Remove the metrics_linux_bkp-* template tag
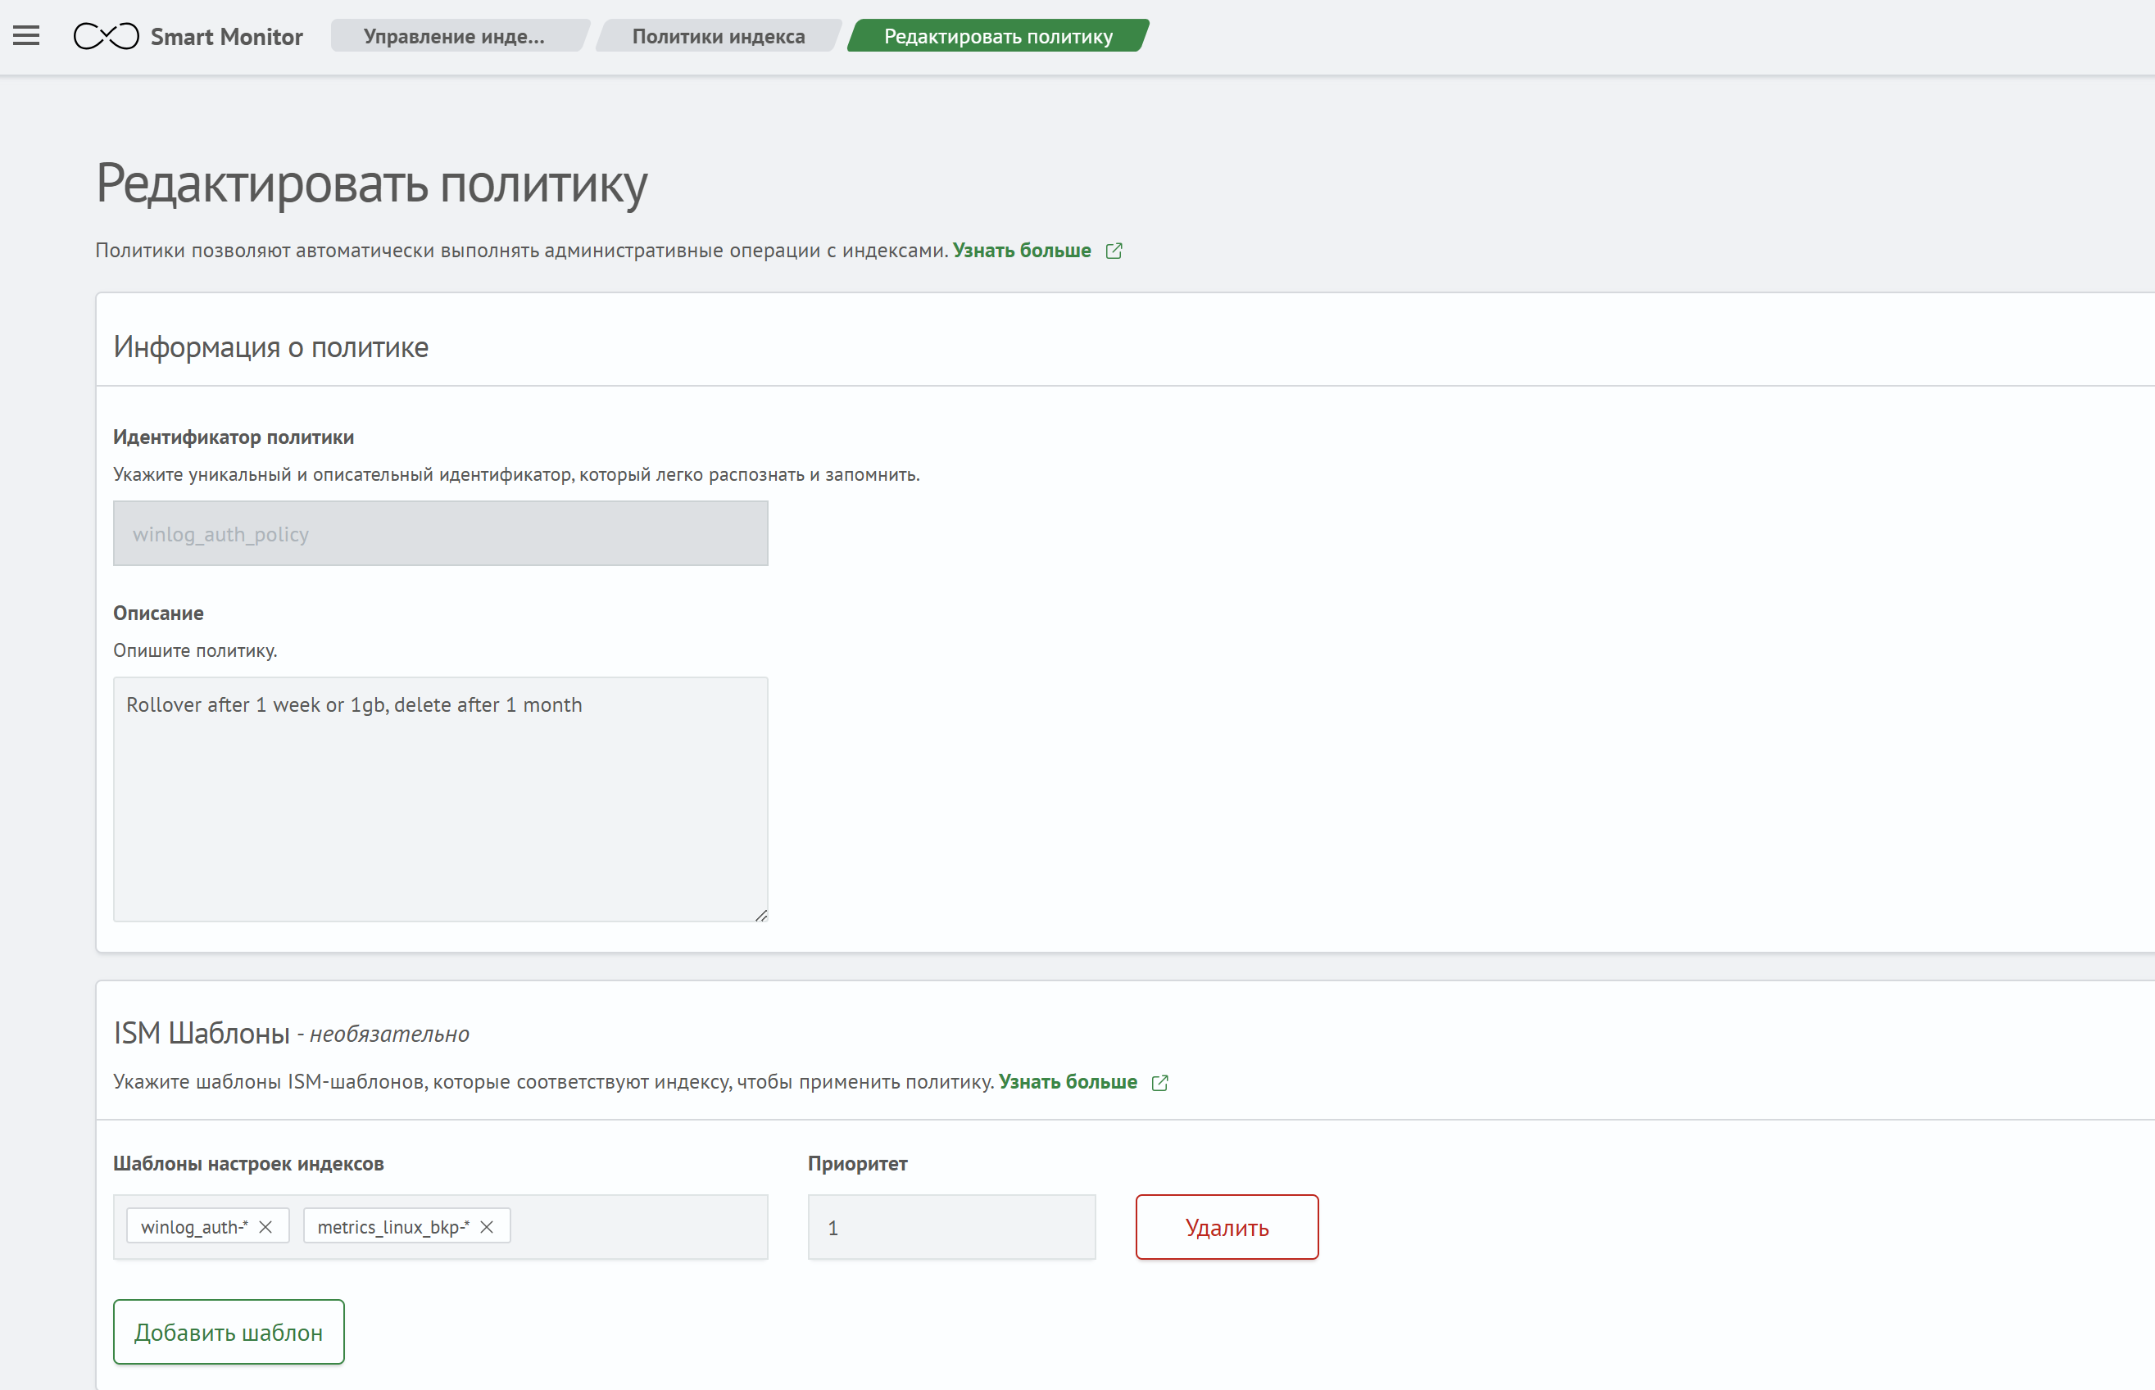Image resolution: width=2155 pixels, height=1390 pixels. pyautogui.click(x=487, y=1227)
